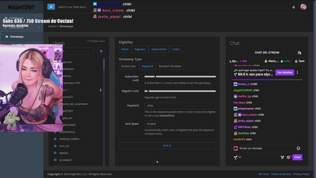Toggle eligibility circle for arcadiaz21
This screenshot has height=178, width=316.
(55, 160)
